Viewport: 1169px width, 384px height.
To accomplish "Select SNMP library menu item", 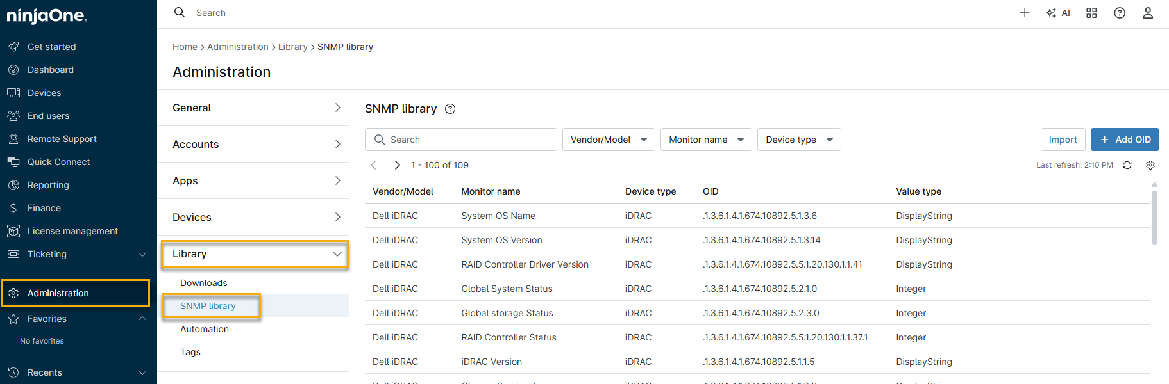I will (x=208, y=306).
